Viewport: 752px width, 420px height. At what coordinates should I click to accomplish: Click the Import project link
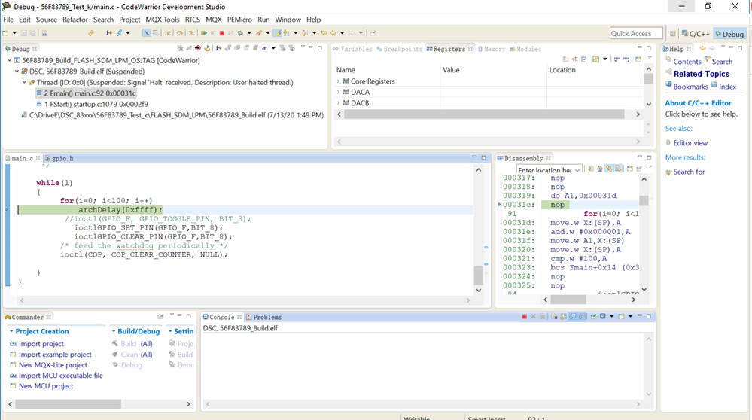coord(41,344)
